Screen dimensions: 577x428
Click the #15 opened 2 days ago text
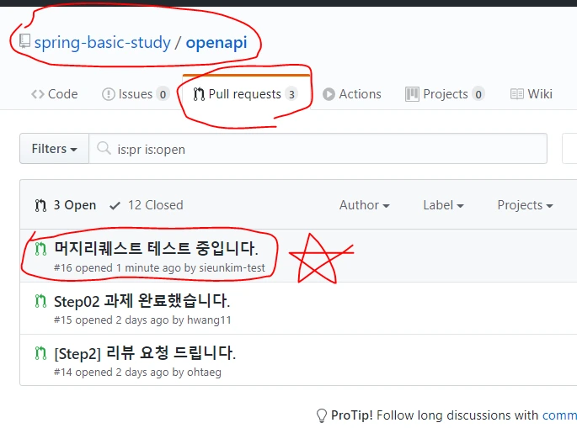click(112, 320)
